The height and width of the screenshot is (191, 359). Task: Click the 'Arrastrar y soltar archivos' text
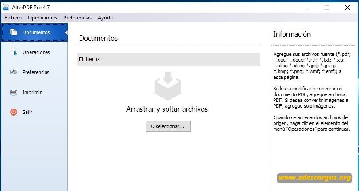[167, 109]
